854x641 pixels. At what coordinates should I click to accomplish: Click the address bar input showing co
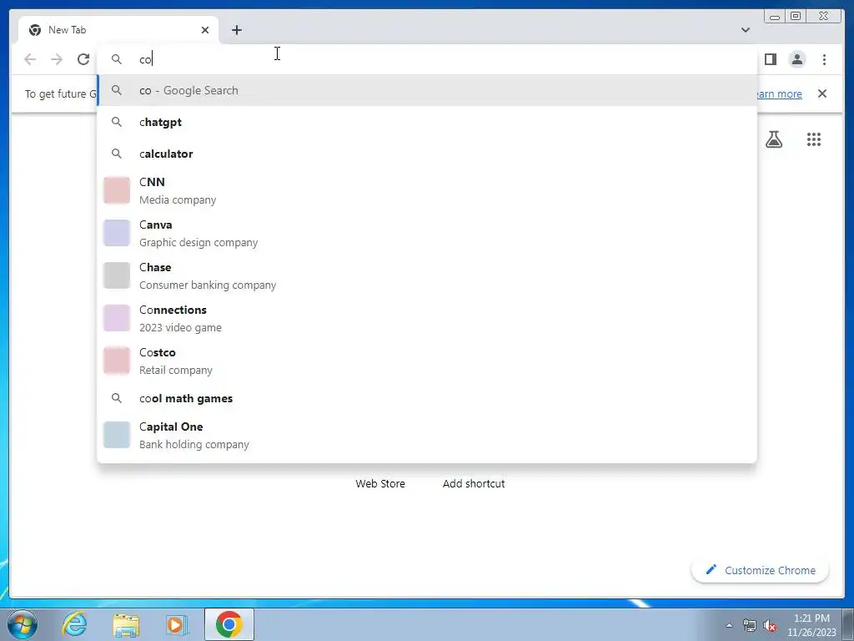(x=427, y=59)
